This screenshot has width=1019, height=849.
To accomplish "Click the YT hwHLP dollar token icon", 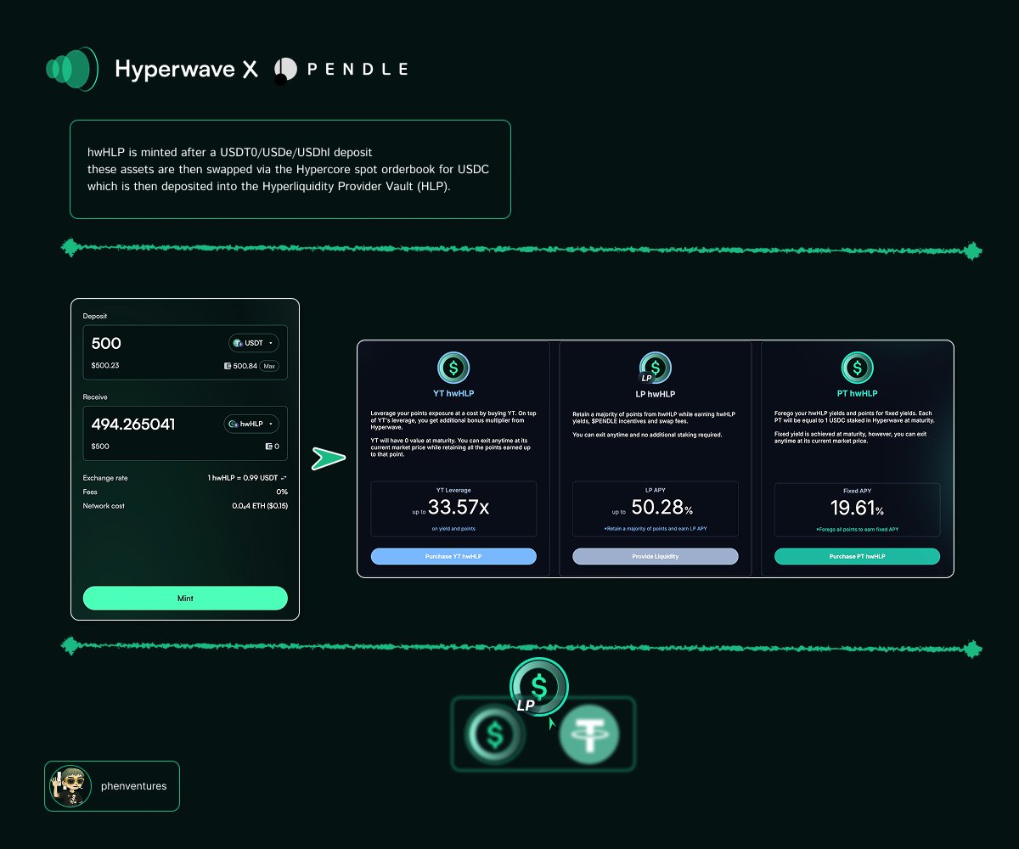I will (x=453, y=368).
